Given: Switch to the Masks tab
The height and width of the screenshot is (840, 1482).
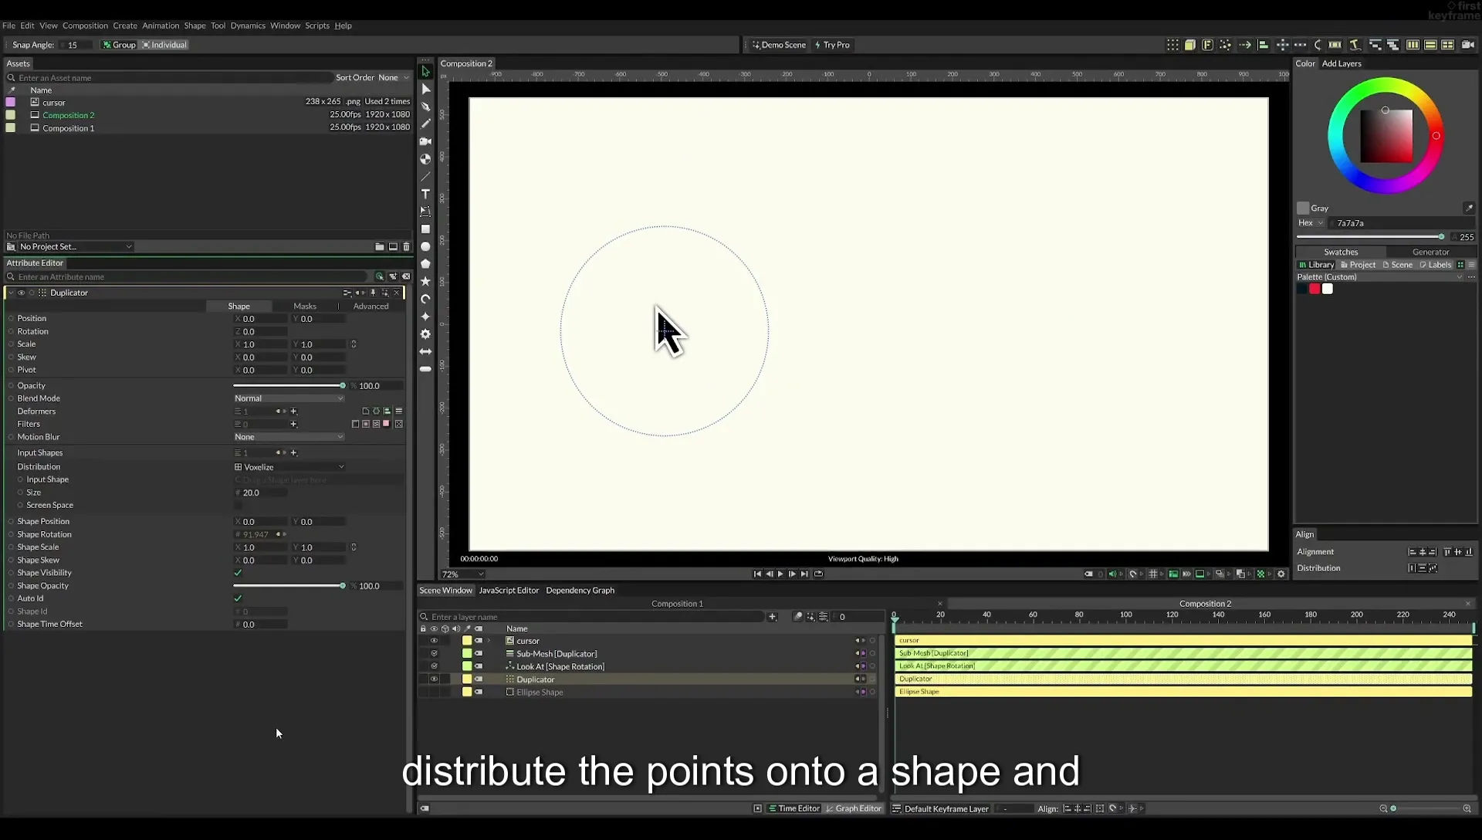Looking at the screenshot, I should click(x=305, y=307).
